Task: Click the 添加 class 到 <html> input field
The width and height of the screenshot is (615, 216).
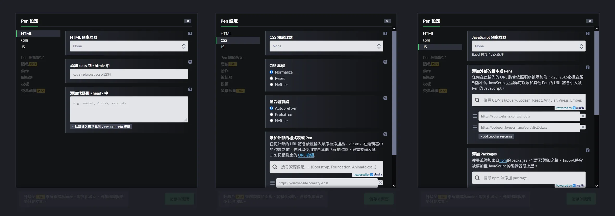Action: tap(129, 74)
